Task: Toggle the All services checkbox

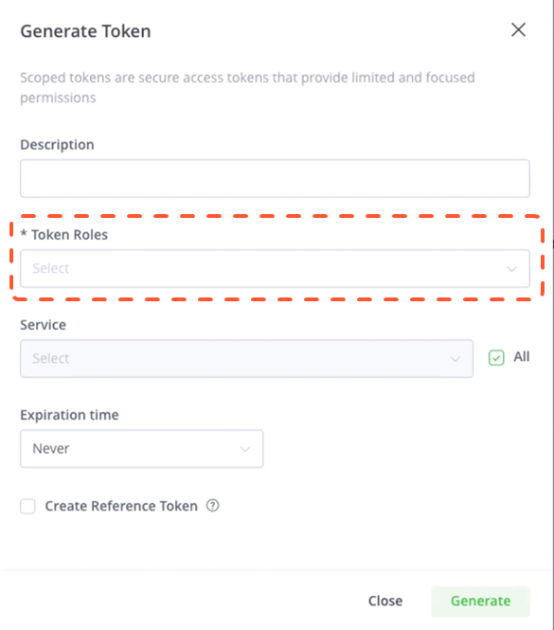Action: (x=496, y=357)
